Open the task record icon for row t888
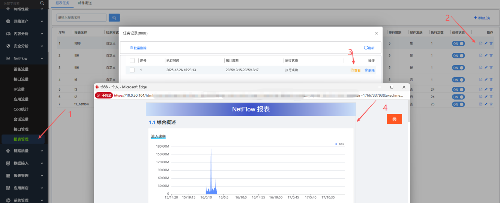The height and width of the screenshot is (203, 500). [x=480, y=43]
